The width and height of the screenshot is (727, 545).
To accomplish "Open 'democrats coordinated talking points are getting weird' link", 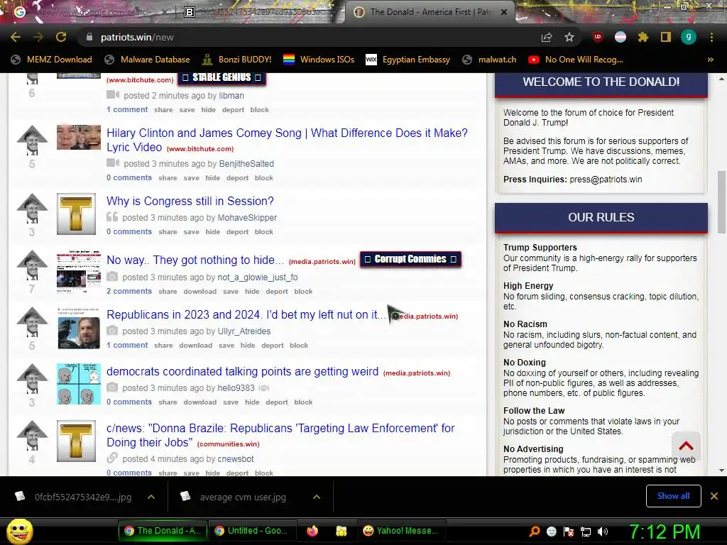I will pos(243,371).
